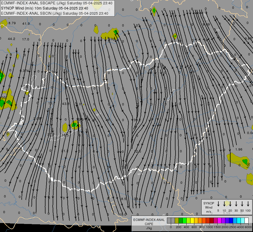Pick the dark red CAPE legend swatch
This screenshot has width=253, height=232.
click(212, 221)
